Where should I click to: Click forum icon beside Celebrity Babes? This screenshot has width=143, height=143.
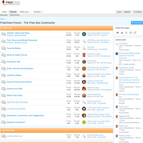4,75
